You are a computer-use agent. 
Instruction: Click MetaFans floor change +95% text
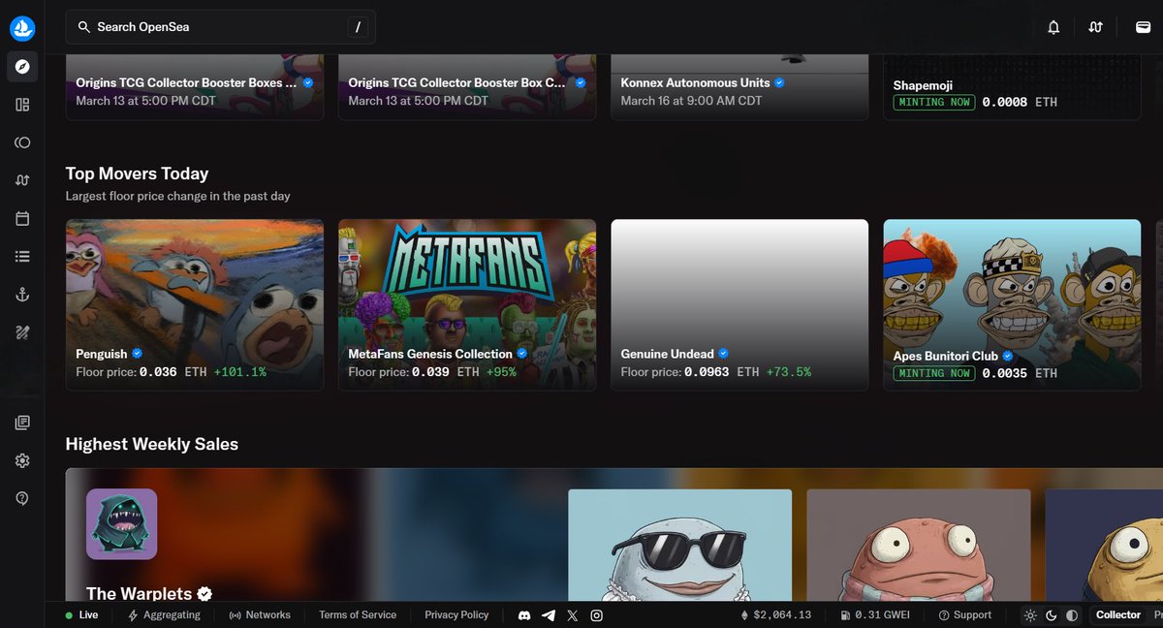(x=501, y=371)
